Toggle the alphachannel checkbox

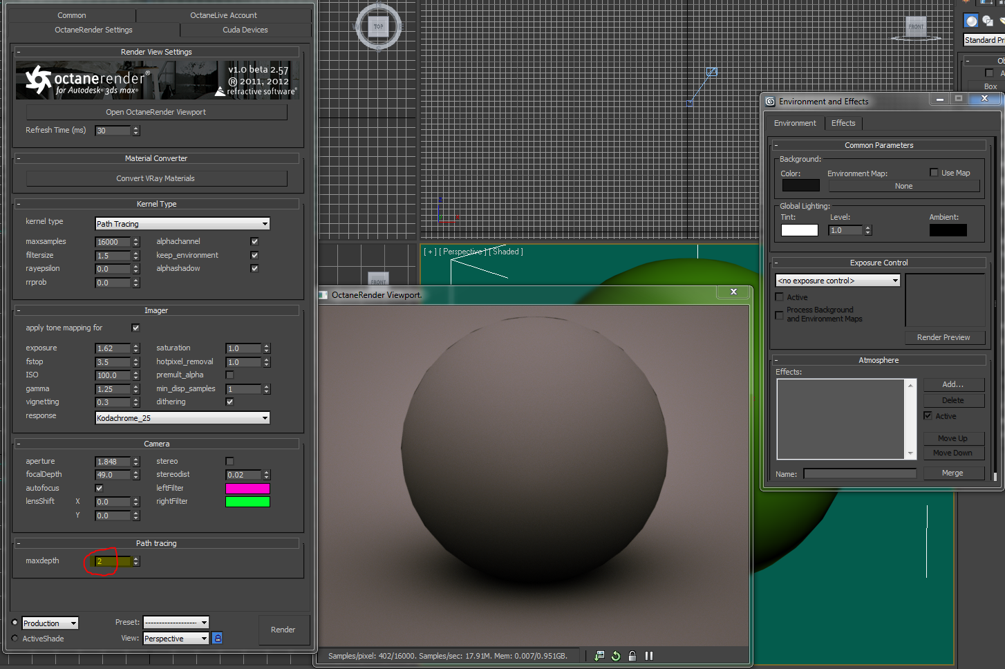click(254, 242)
